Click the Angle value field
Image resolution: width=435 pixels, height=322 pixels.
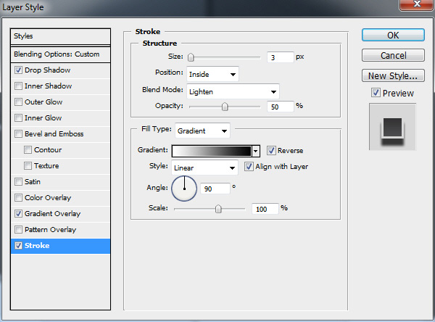[x=215, y=189]
